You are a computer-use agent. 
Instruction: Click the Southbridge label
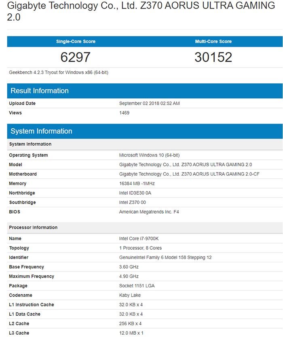(22, 202)
